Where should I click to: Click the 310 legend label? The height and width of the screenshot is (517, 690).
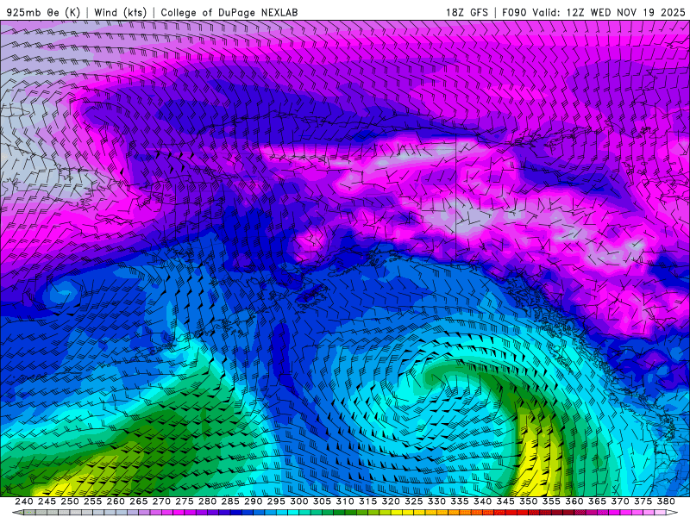pyautogui.click(x=344, y=501)
